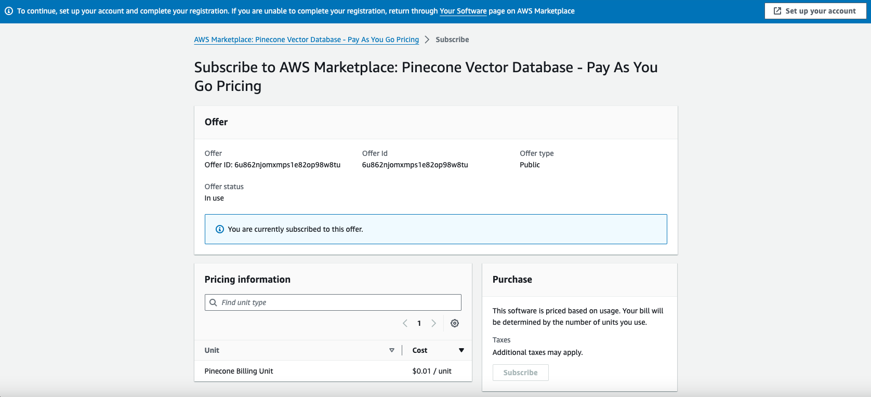The height and width of the screenshot is (397, 871).
Task: Open the Your Software link in banner
Action: tap(463, 11)
